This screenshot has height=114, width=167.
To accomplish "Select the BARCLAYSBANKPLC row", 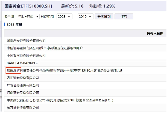I will tap(85, 63).
